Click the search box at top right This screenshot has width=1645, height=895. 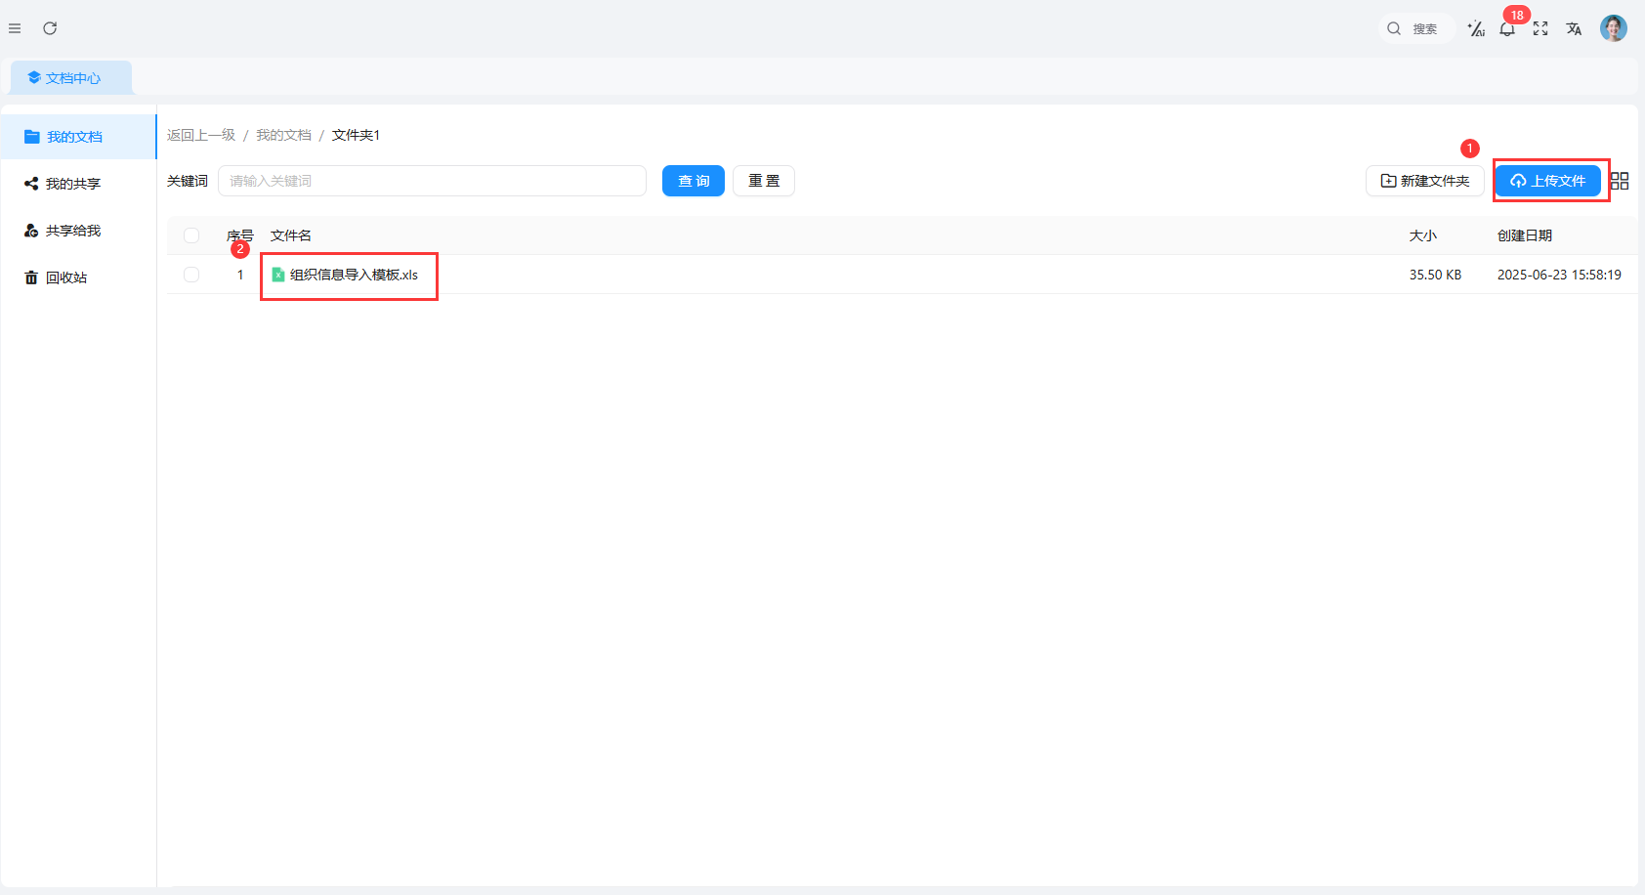[1416, 29]
